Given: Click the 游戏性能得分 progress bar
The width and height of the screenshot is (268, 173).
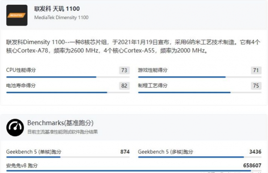Looking at the screenshot, I should (200, 77).
